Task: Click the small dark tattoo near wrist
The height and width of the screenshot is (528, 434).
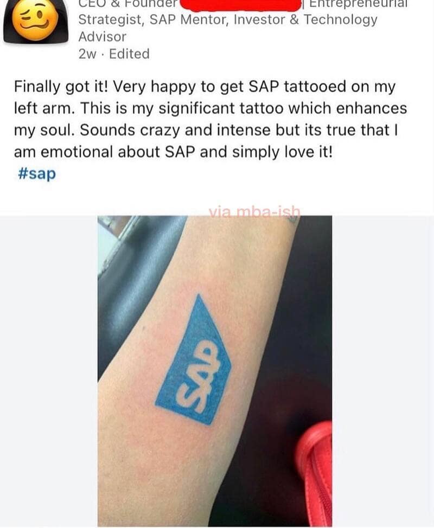Action: (293, 219)
